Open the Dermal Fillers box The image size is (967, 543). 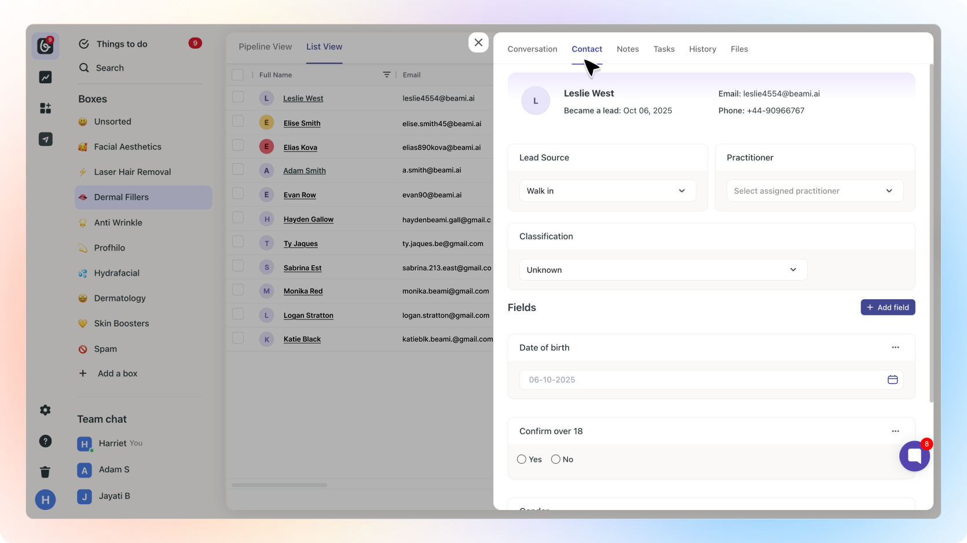pyautogui.click(x=144, y=197)
